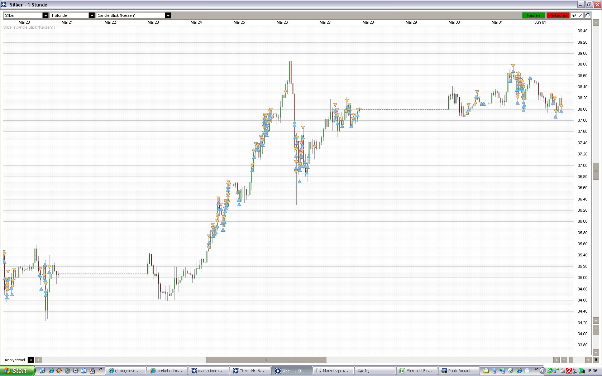Click the red Verkaufen button
The height and width of the screenshot is (376, 602).
click(558, 15)
